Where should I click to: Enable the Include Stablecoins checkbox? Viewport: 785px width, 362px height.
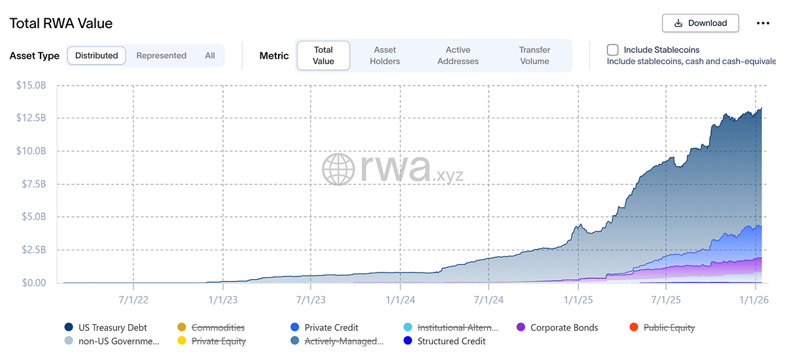click(613, 50)
